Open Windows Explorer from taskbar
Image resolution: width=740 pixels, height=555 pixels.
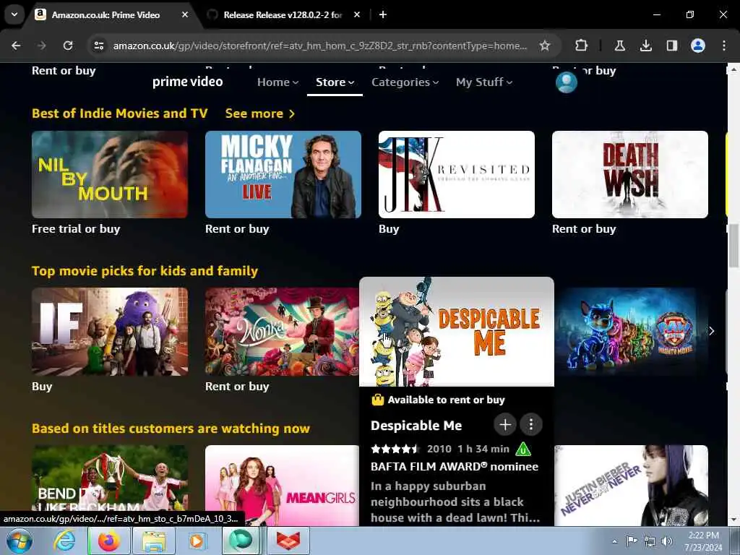(154, 541)
